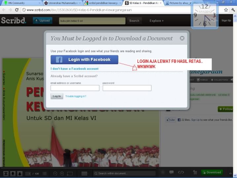This screenshot has height=178, width=237.
Task: Reload the page with refresh icon
Action: pyautogui.click(x=17, y=10)
